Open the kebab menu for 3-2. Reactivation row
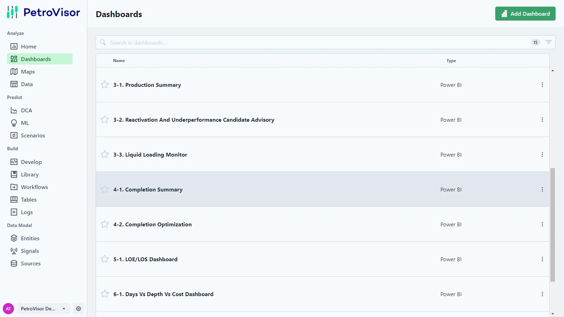 (x=542, y=120)
